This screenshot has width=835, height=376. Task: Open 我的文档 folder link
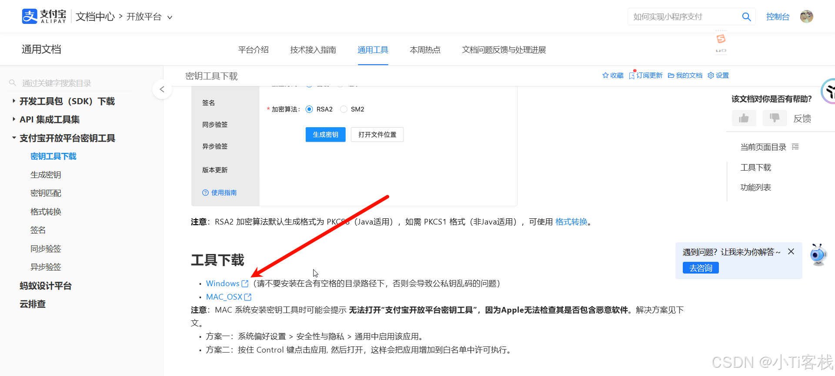(685, 76)
